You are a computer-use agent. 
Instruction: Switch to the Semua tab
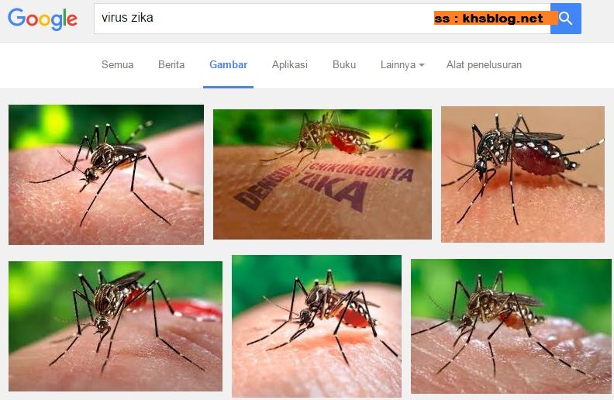[118, 64]
